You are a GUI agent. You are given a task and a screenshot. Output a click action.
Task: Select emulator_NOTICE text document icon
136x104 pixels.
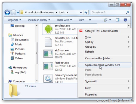(x=48, y=42)
